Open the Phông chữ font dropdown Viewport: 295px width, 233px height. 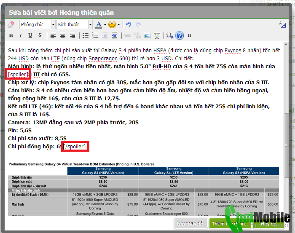point(38,24)
